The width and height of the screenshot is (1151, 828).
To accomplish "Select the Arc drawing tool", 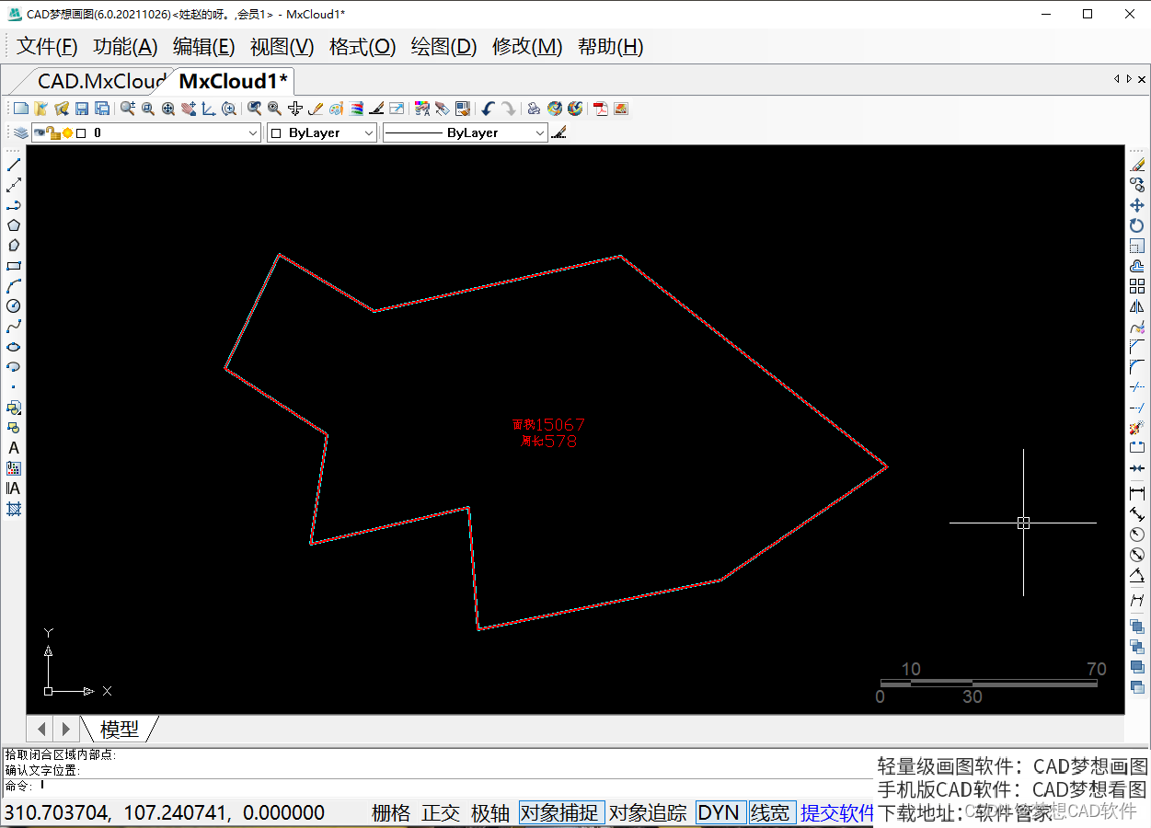I will point(14,286).
